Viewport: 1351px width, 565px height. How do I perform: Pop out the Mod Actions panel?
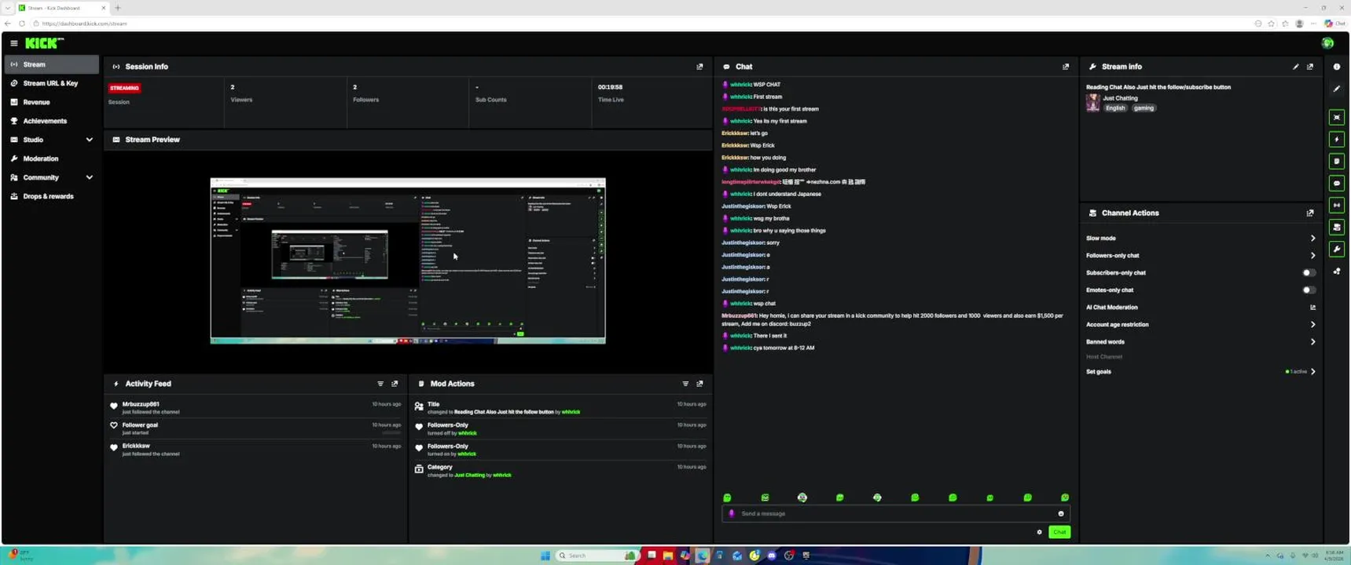point(699,384)
